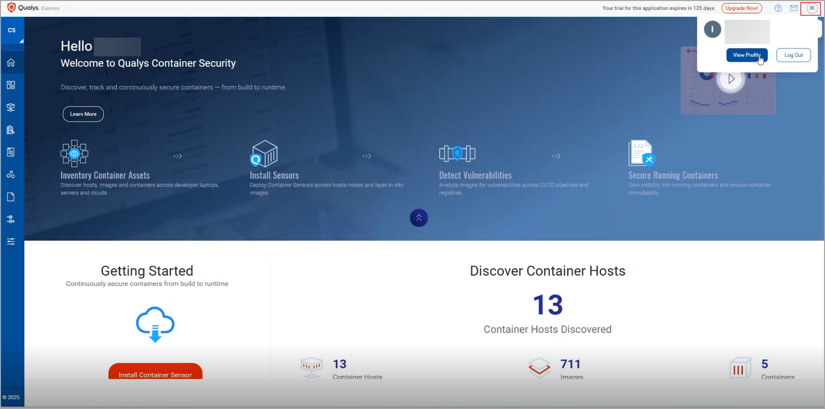Image resolution: width=825 pixels, height=409 pixels.
Task: Click Inventory Container Assets icon
Action: (74, 154)
